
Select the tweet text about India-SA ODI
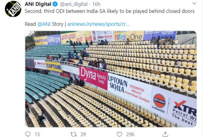click(110, 11)
